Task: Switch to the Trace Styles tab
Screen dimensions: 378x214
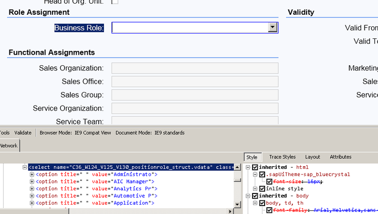Action: (x=282, y=157)
